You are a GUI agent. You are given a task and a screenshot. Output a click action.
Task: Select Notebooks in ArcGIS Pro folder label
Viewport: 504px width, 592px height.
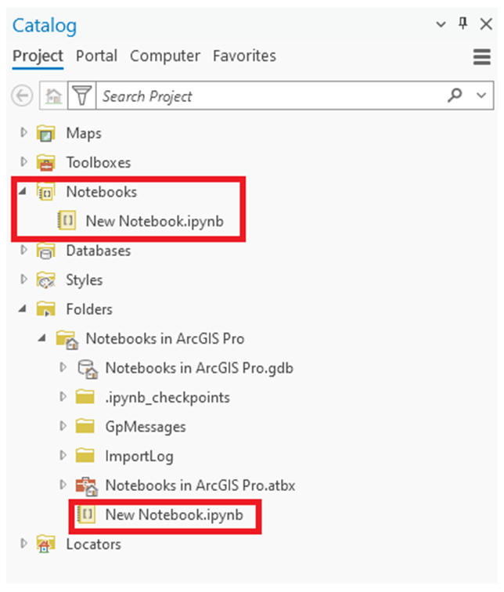tap(165, 338)
